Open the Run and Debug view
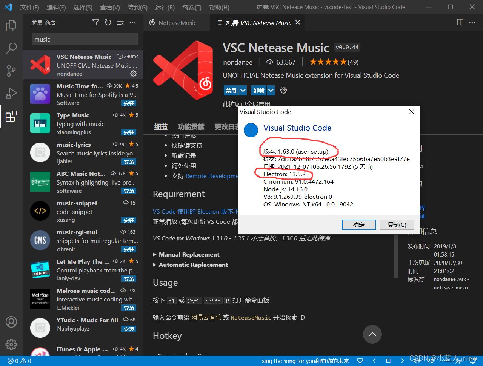 (11, 93)
